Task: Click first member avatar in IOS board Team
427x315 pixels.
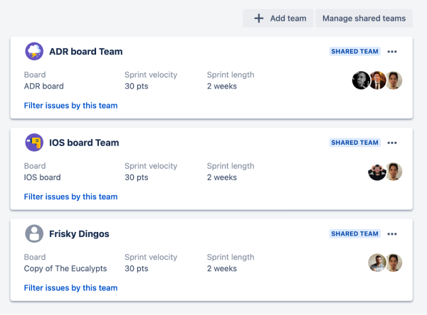Action: [x=377, y=172]
